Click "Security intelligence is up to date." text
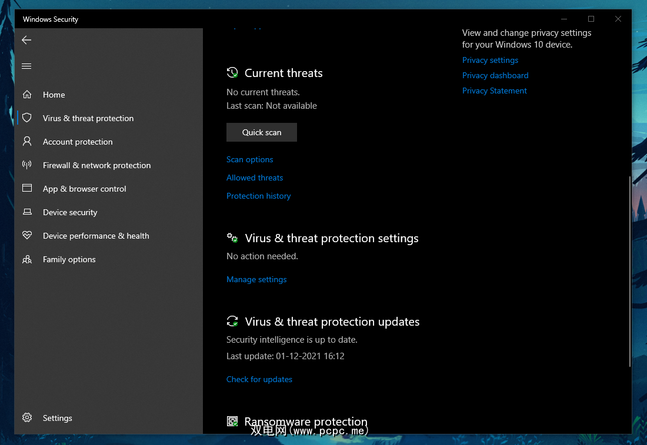The width and height of the screenshot is (647, 445). pyautogui.click(x=292, y=340)
